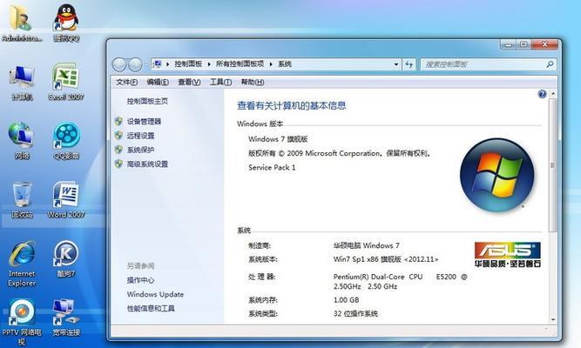
Task: Open the Computer (计算机) desktop icon
Action: click(x=22, y=82)
